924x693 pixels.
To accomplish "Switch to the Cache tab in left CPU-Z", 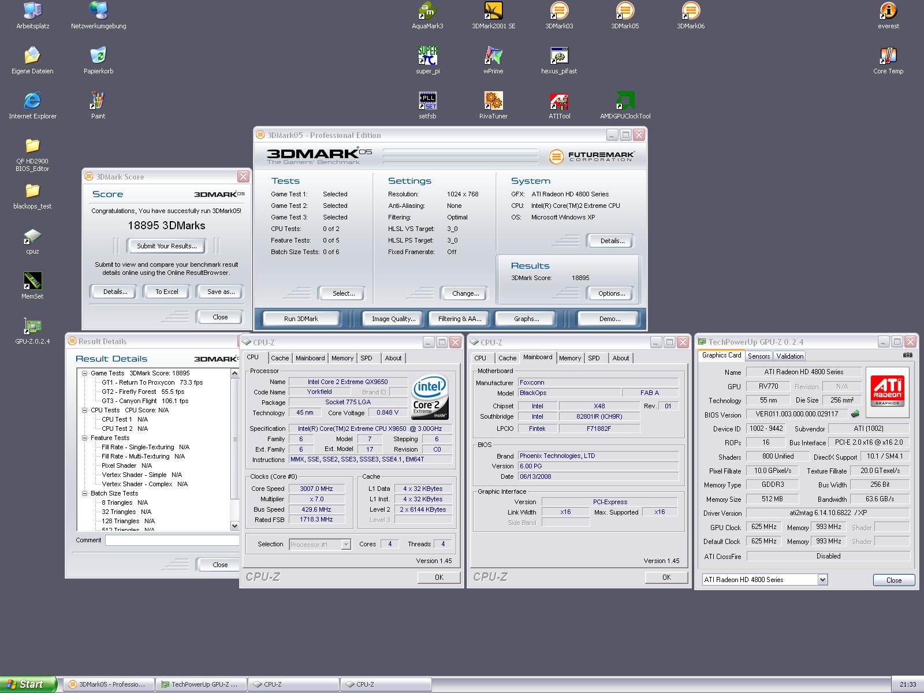I will click(280, 358).
